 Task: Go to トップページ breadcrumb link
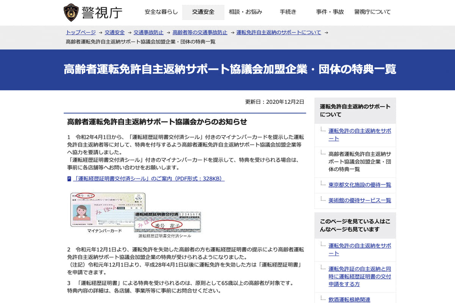(x=81, y=33)
